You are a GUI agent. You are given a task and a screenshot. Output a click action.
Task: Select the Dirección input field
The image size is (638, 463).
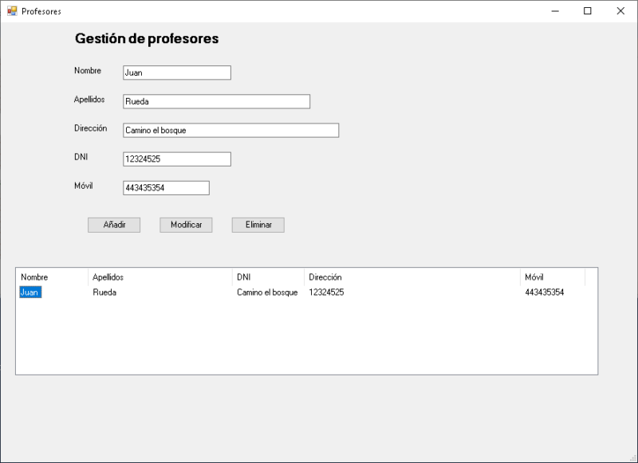(230, 130)
